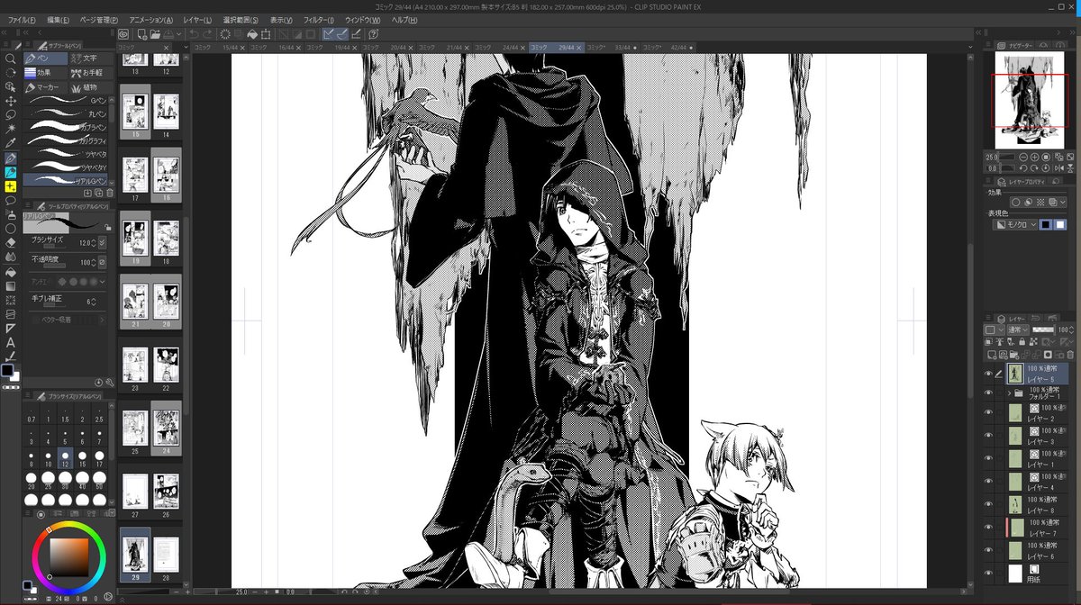This screenshot has width=1081, height=605.
Task: Select 文字 sub tool group
Action: 91,59
